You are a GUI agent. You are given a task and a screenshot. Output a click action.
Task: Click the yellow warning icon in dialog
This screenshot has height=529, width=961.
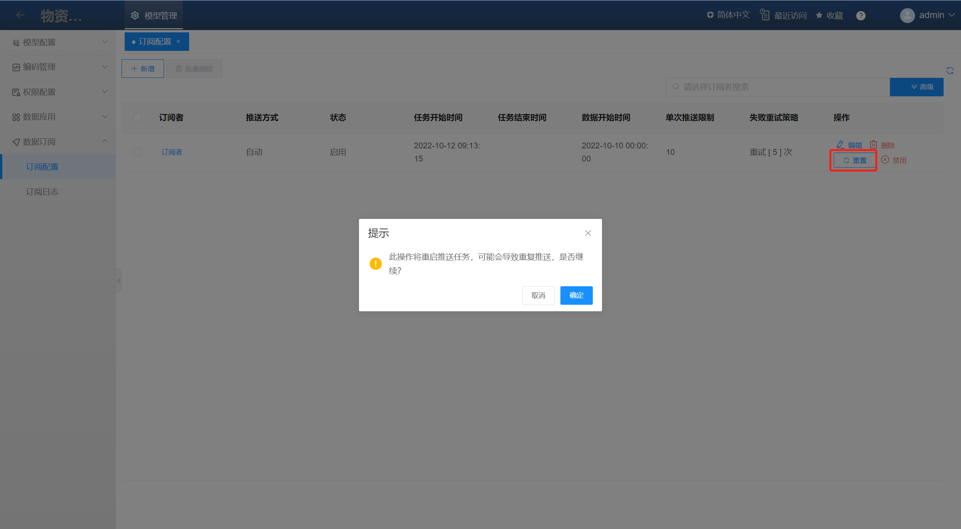pos(376,264)
